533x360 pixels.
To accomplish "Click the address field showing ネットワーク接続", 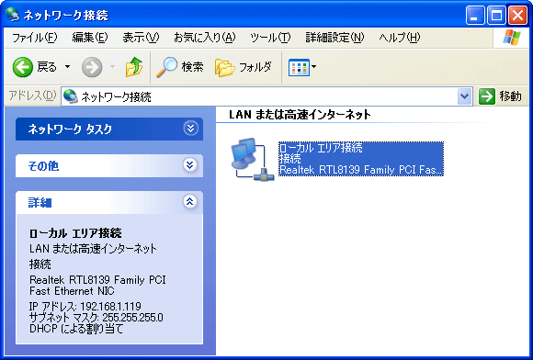I will 259,96.
